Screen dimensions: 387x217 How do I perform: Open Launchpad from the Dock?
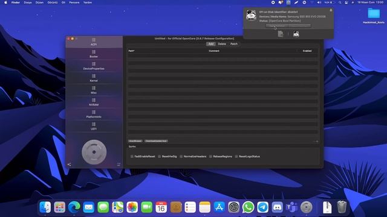click(x=60, y=207)
